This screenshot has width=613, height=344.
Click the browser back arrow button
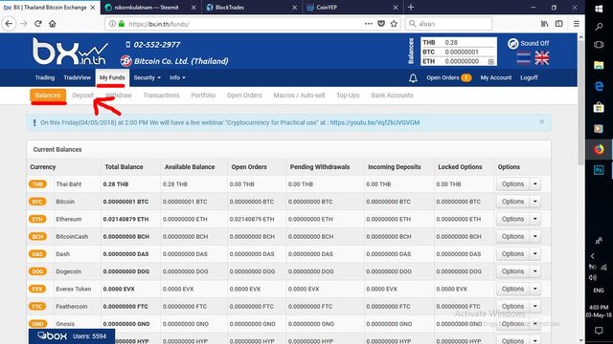click(9, 24)
